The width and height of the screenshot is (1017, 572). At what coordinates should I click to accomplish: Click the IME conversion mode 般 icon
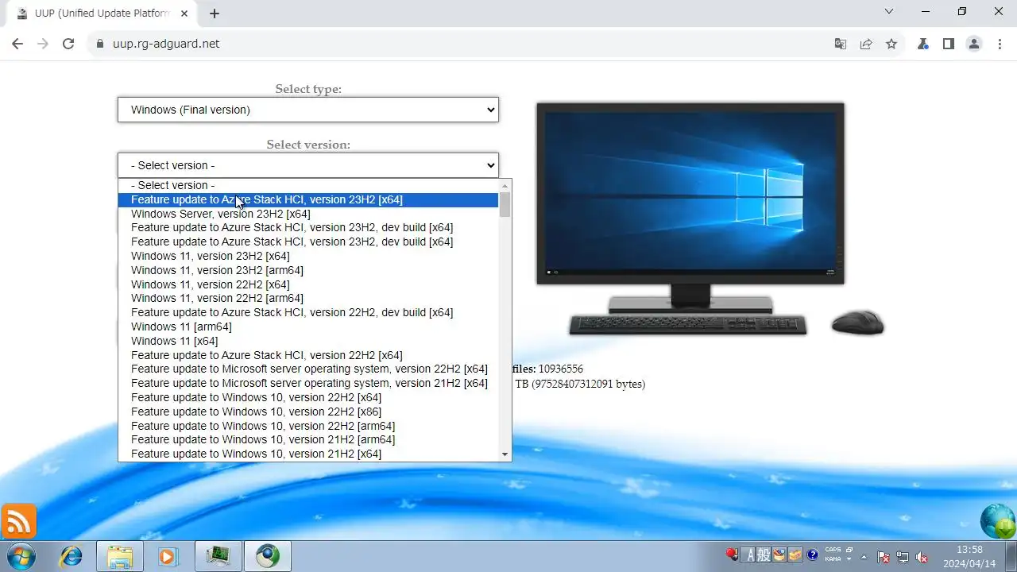pos(764,555)
